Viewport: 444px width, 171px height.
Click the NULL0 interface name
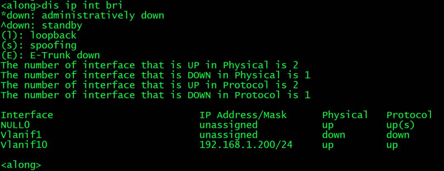pyautogui.click(x=15, y=125)
